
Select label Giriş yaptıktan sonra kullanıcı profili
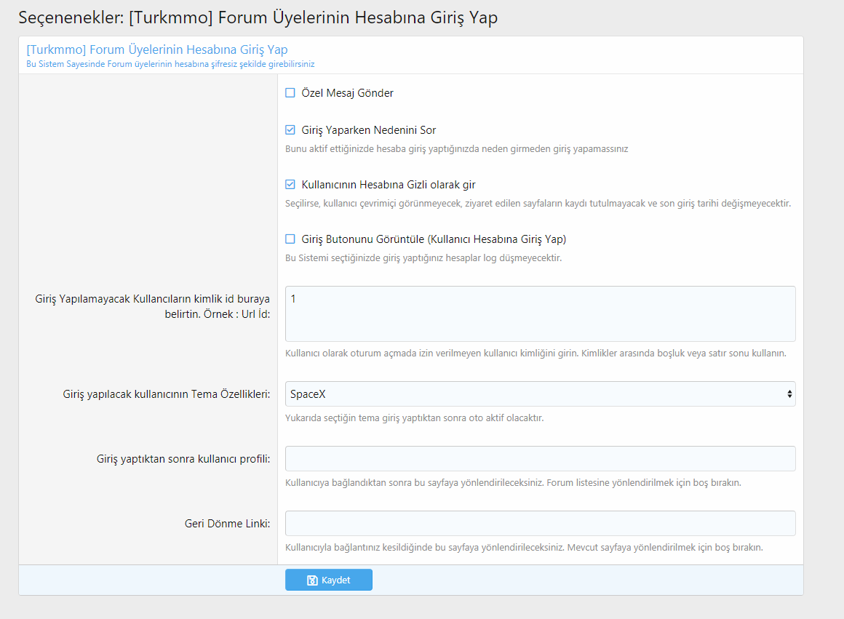[183, 458]
